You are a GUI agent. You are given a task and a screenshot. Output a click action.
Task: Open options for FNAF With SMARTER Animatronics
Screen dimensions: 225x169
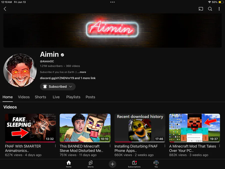coord(55,146)
